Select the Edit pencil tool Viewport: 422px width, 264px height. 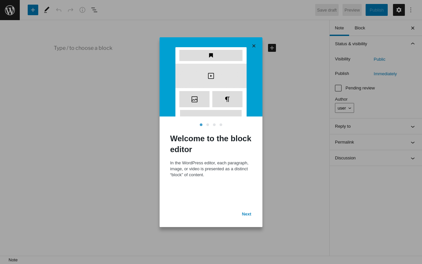47,10
